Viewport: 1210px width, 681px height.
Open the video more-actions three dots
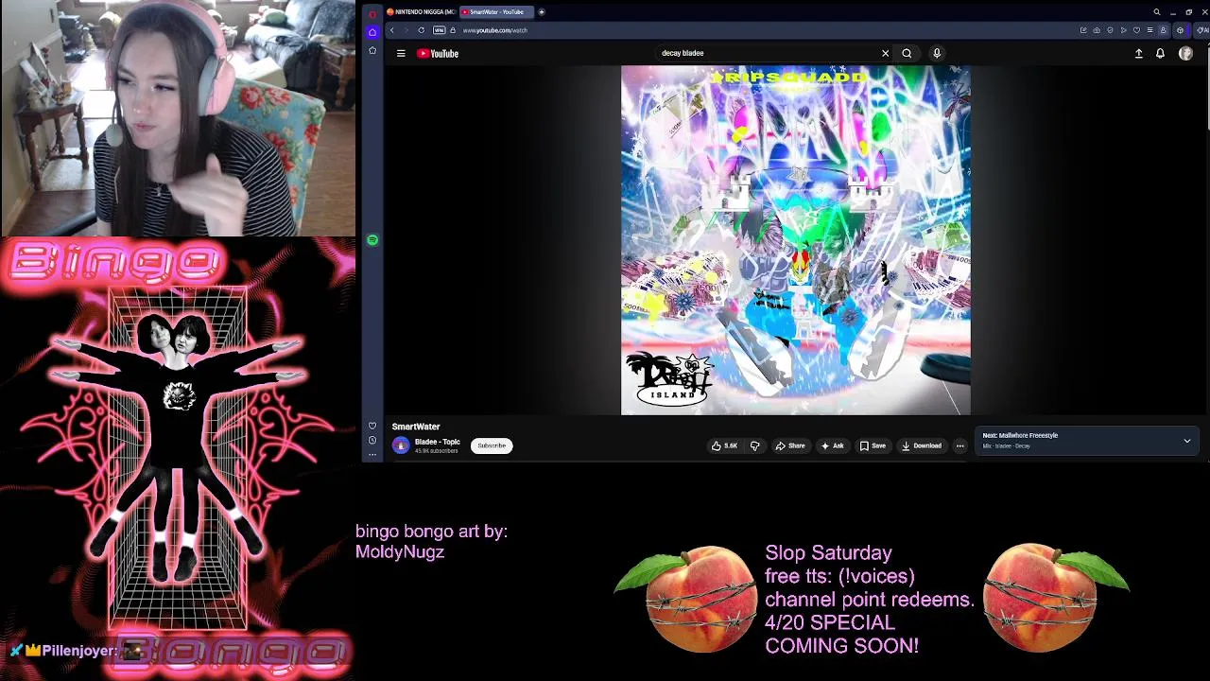(959, 445)
